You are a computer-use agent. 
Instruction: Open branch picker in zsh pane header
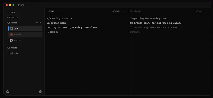[116, 11]
